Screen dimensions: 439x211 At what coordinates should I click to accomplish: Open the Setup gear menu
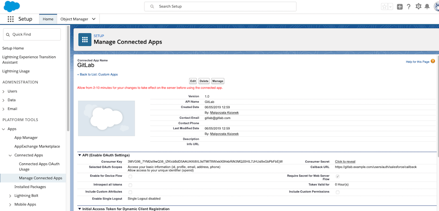pos(418,7)
